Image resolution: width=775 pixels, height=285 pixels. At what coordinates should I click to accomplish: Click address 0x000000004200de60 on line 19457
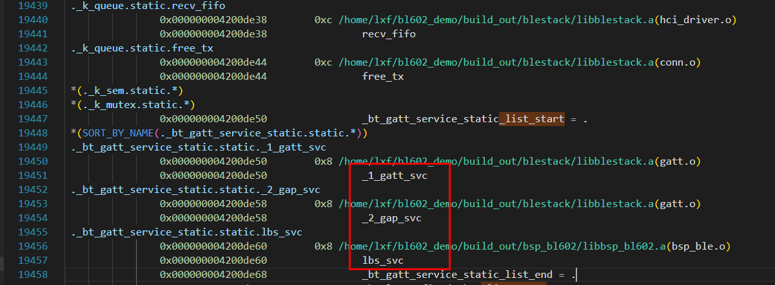tap(213, 261)
